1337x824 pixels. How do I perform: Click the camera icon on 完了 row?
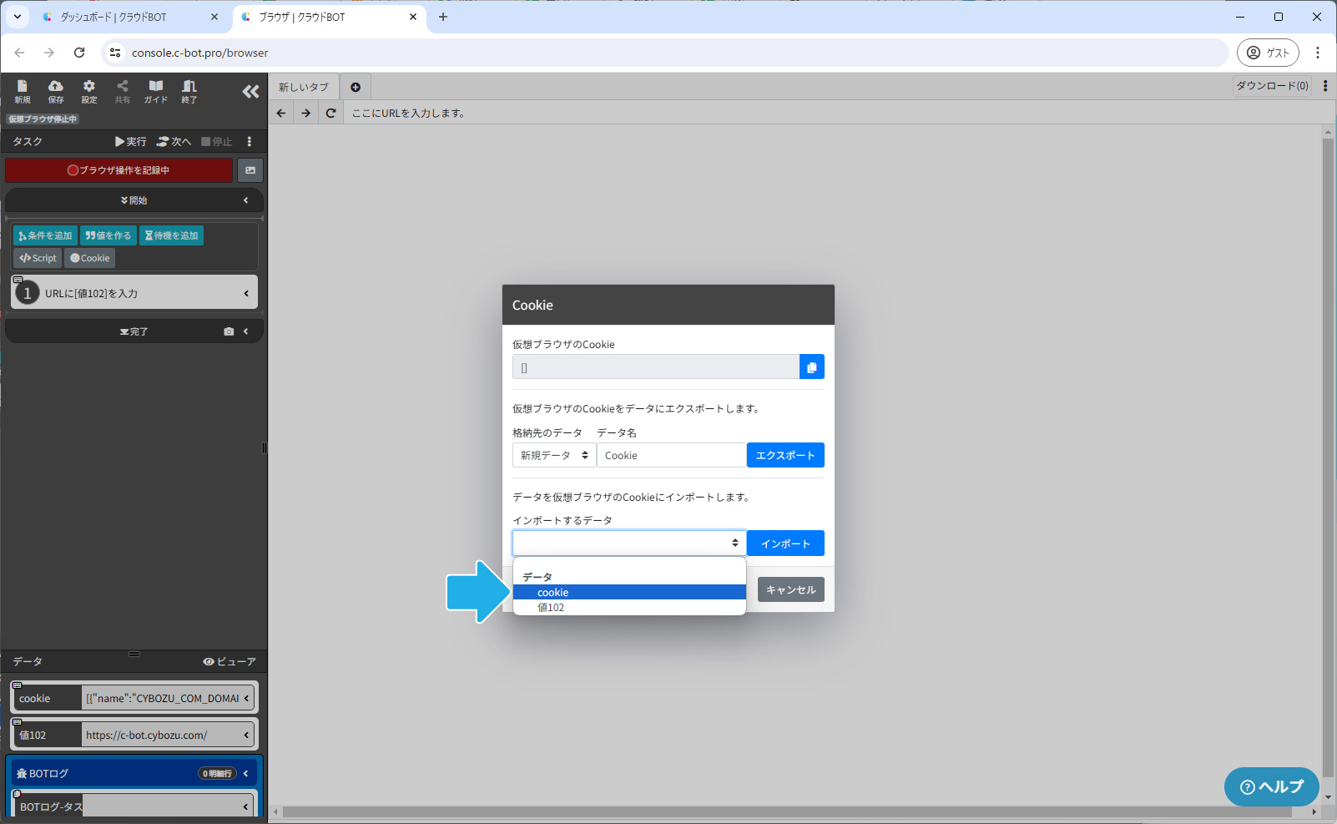coord(229,331)
